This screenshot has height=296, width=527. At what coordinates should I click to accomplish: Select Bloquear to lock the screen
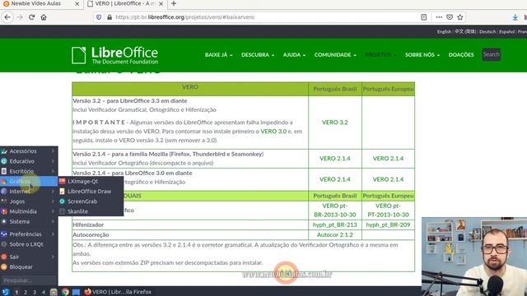pyautogui.click(x=29, y=266)
